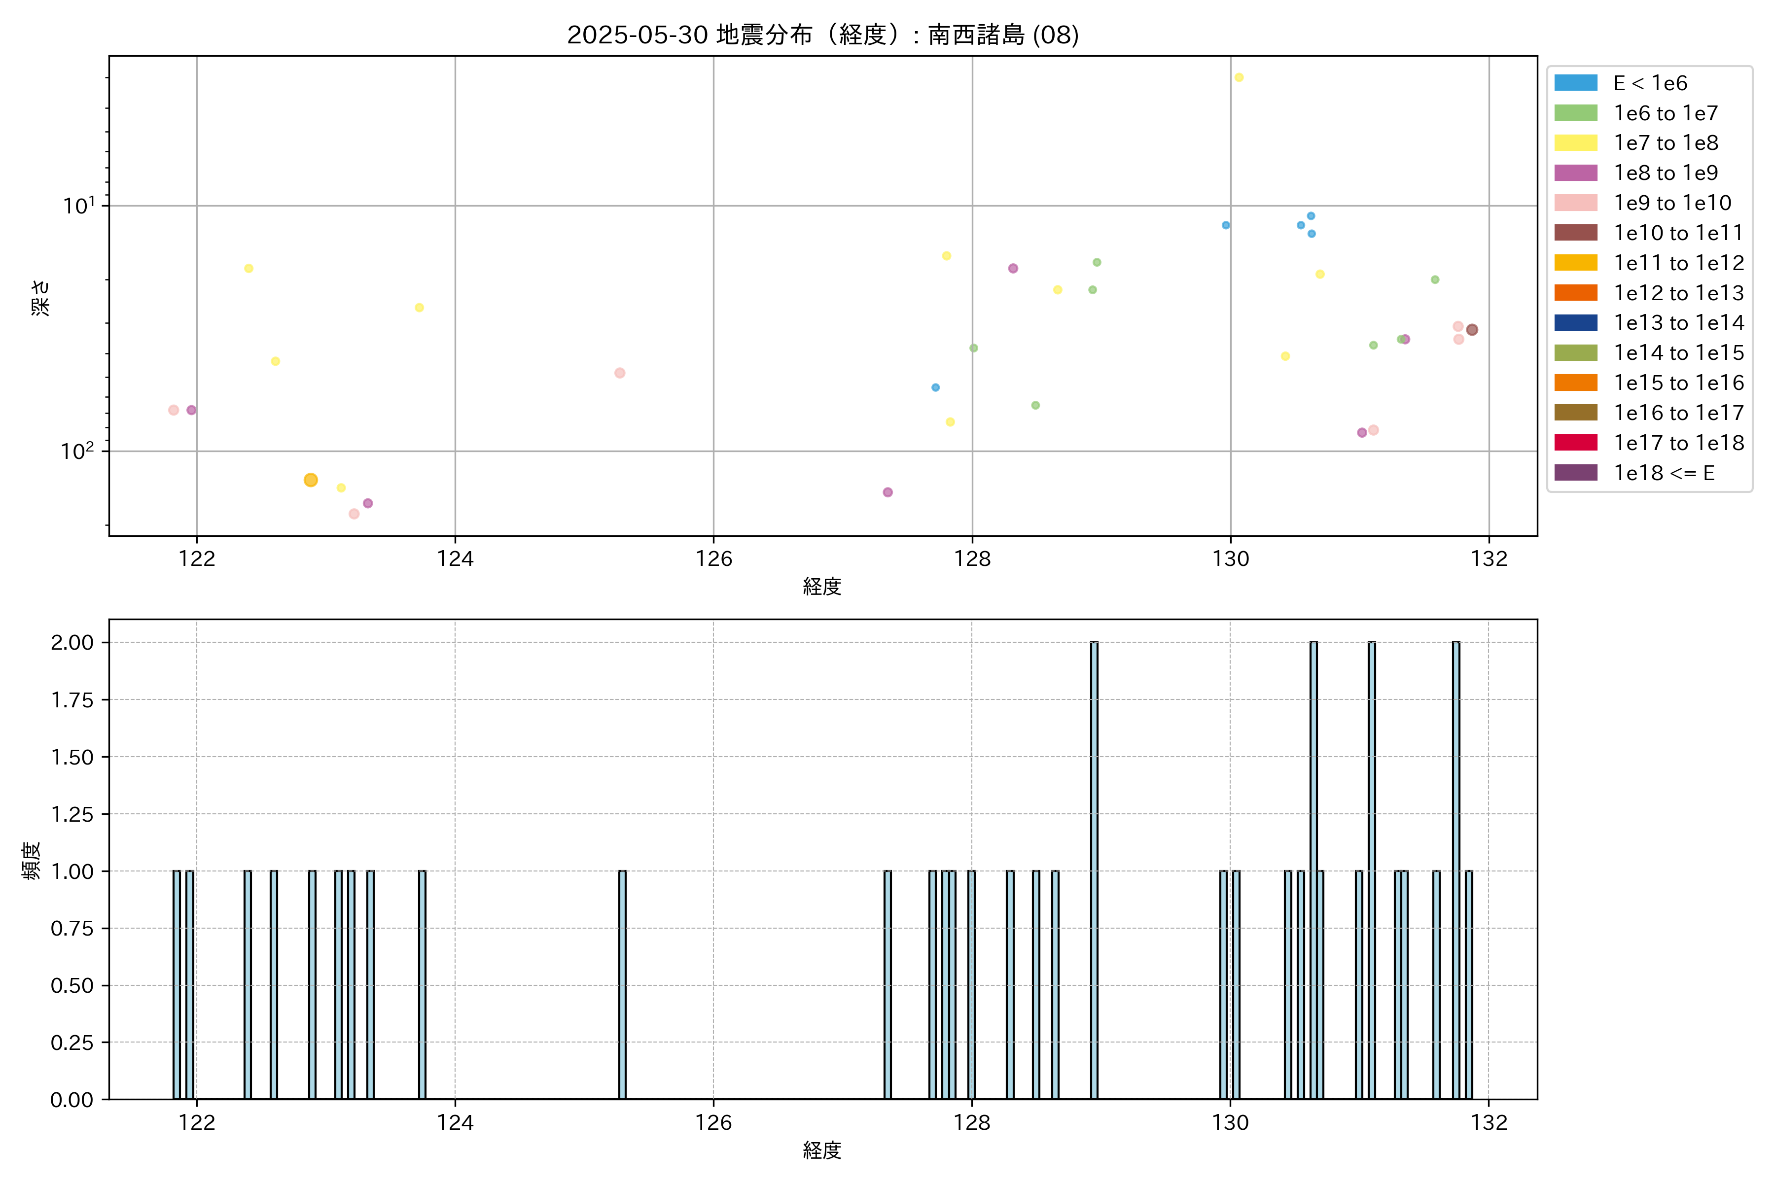The image size is (1775, 1183).
Task: Click the green 1e6 to 1e7 swatch
Action: click(1576, 113)
